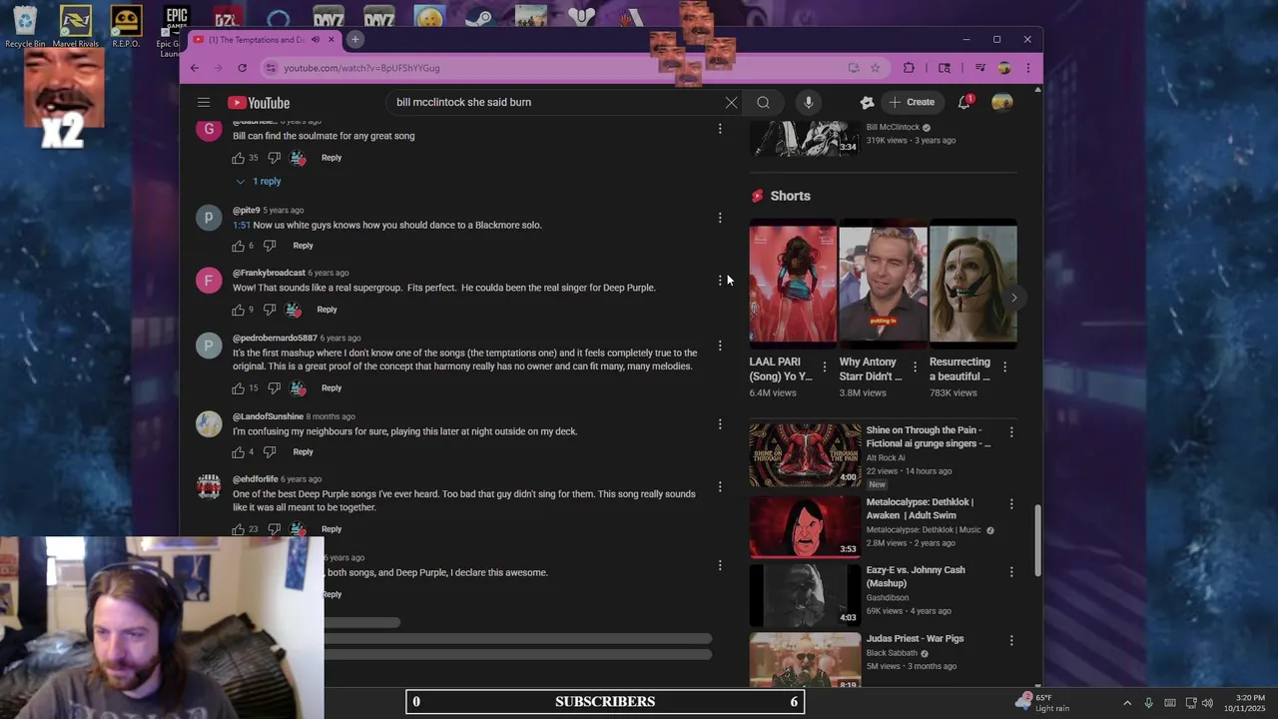
Task: Open the taskbar volume control
Action: click(1207, 702)
